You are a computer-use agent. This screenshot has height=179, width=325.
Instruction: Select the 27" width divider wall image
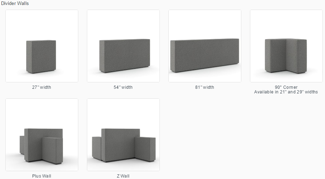[42, 46]
